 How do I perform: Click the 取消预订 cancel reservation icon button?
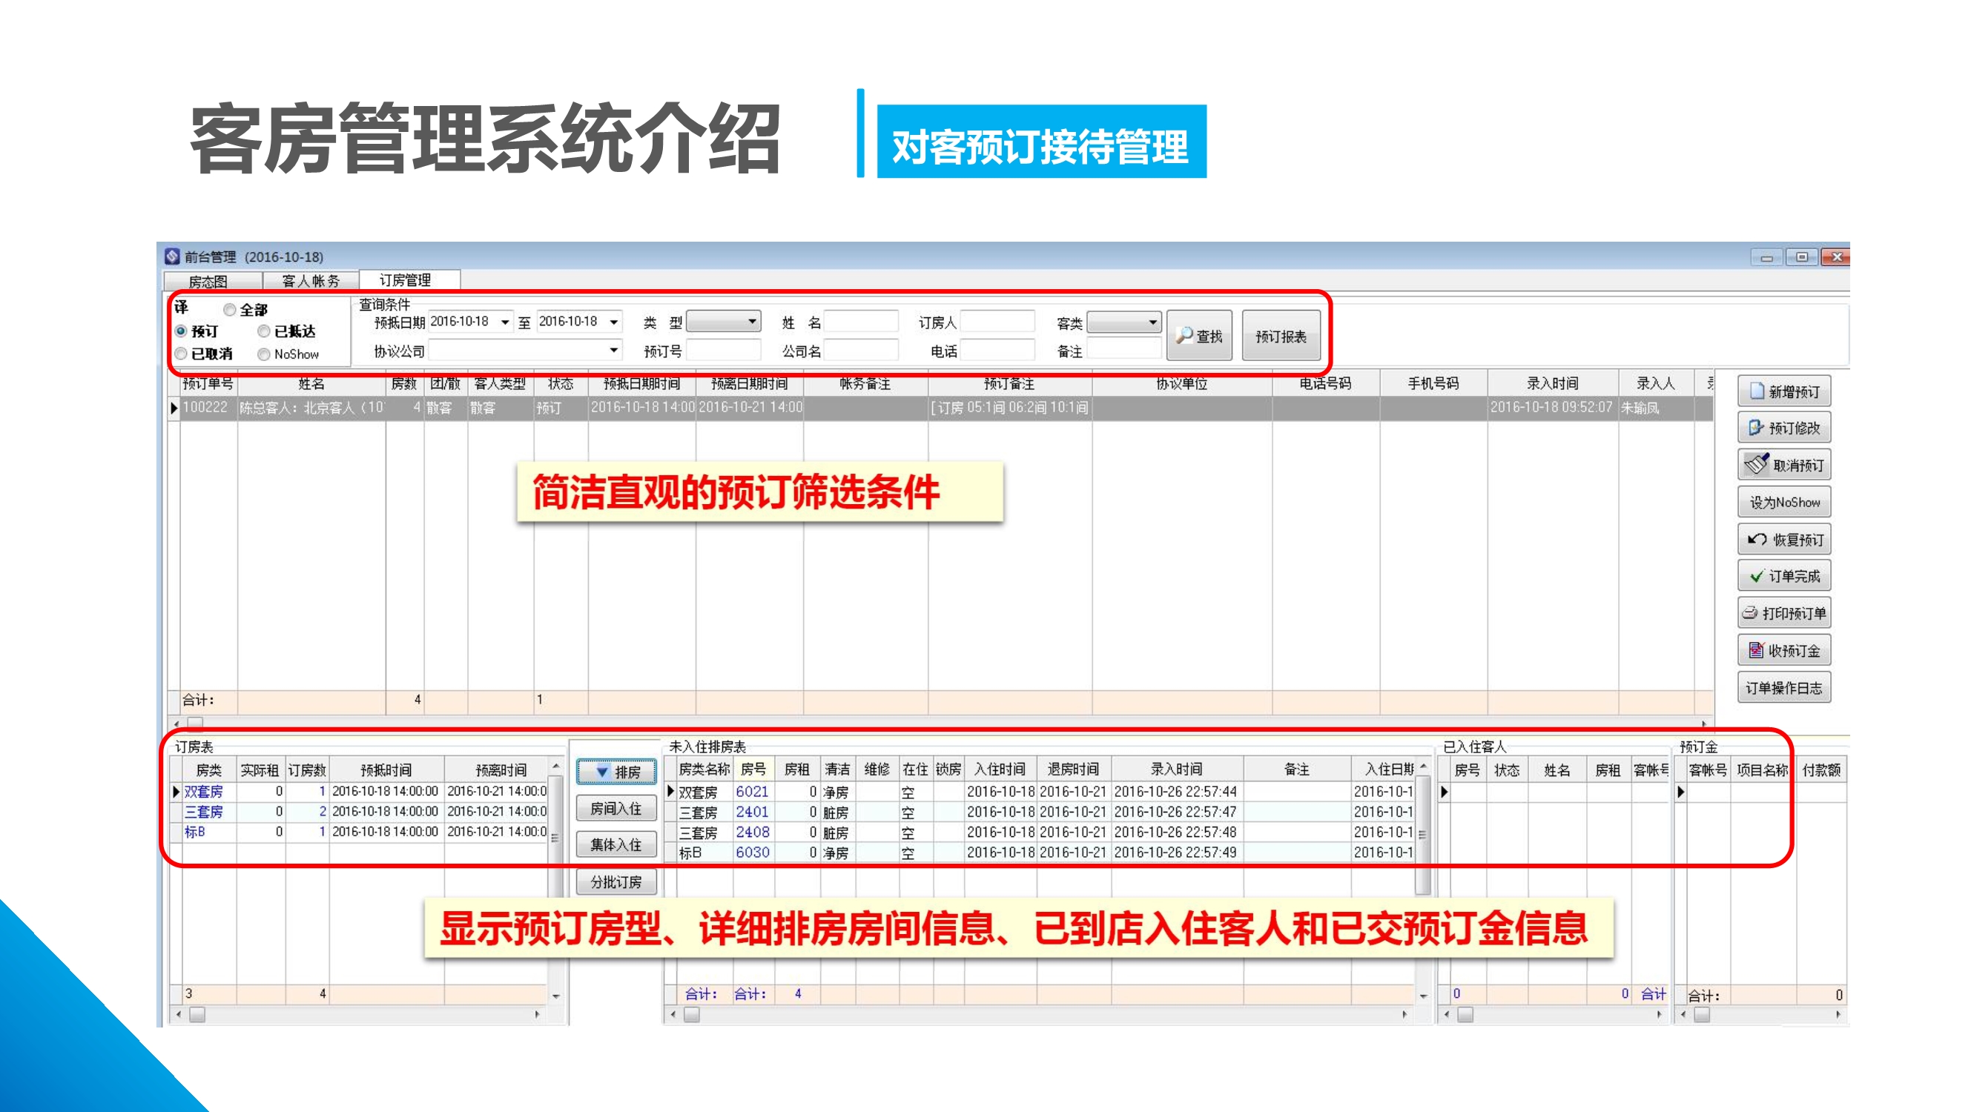(x=1783, y=465)
